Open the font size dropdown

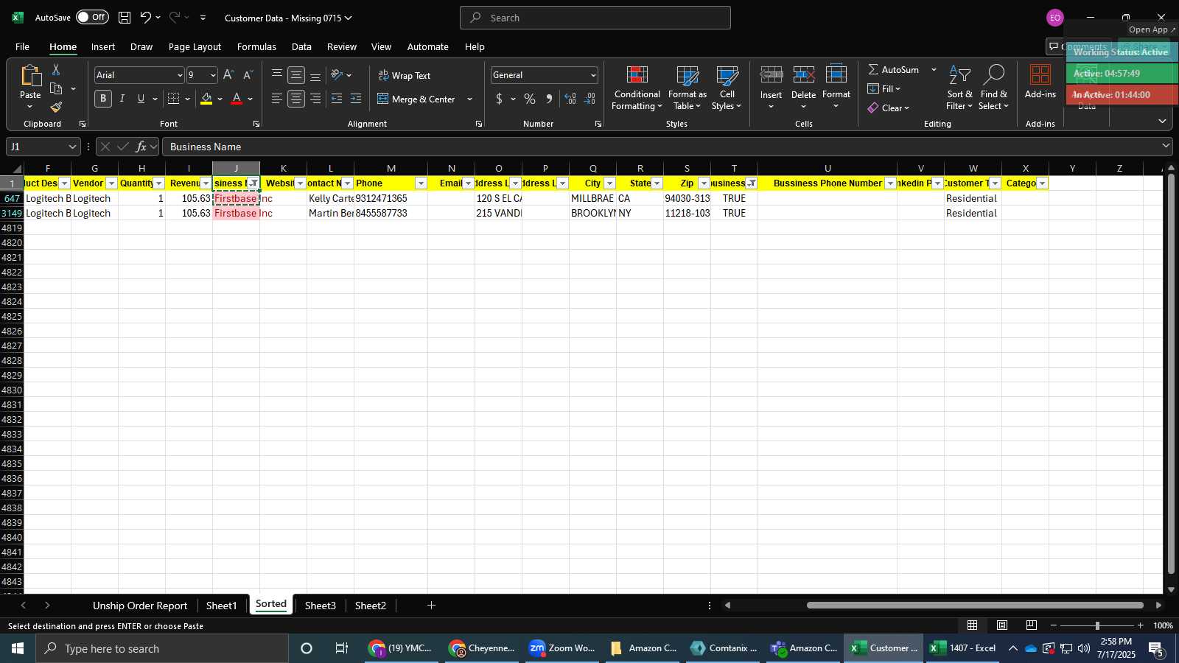click(x=213, y=75)
